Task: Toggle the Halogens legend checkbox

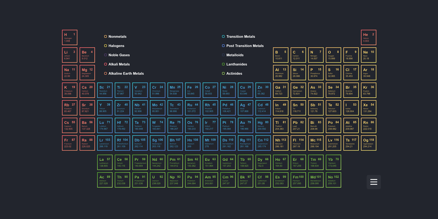Action: (x=105, y=46)
